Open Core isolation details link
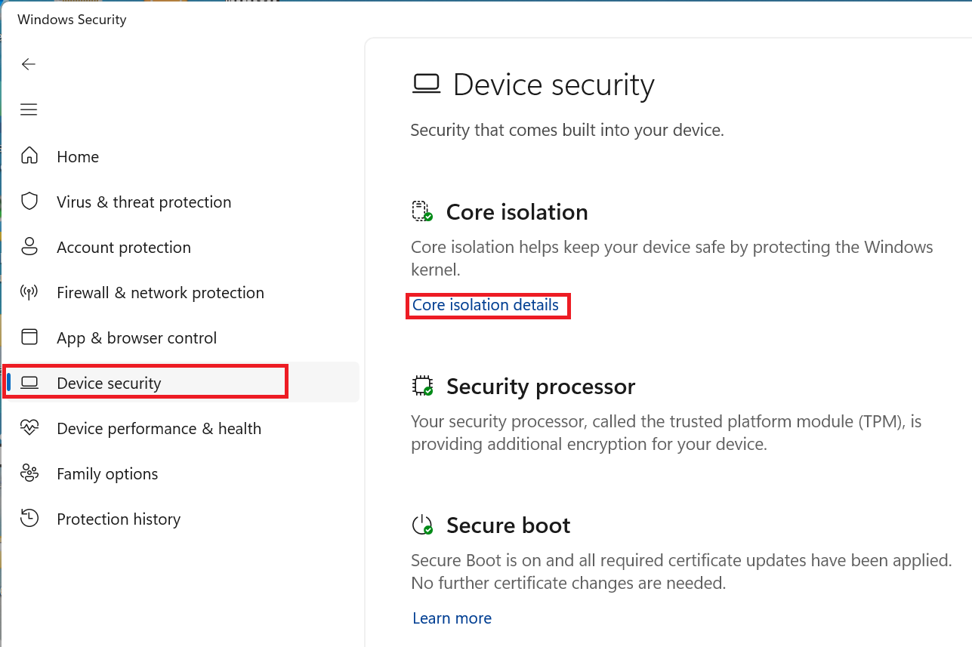The image size is (972, 647). click(x=486, y=305)
